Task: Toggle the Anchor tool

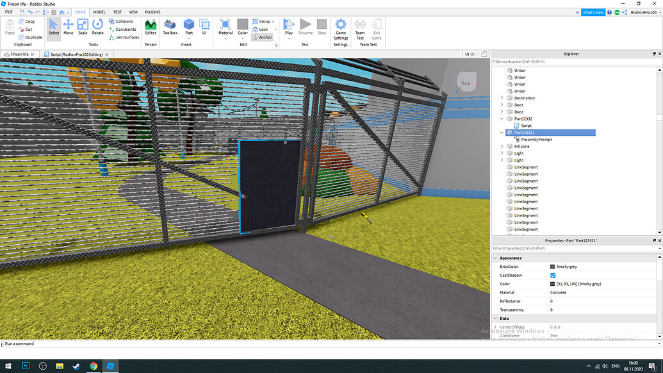Action: coord(263,37)
